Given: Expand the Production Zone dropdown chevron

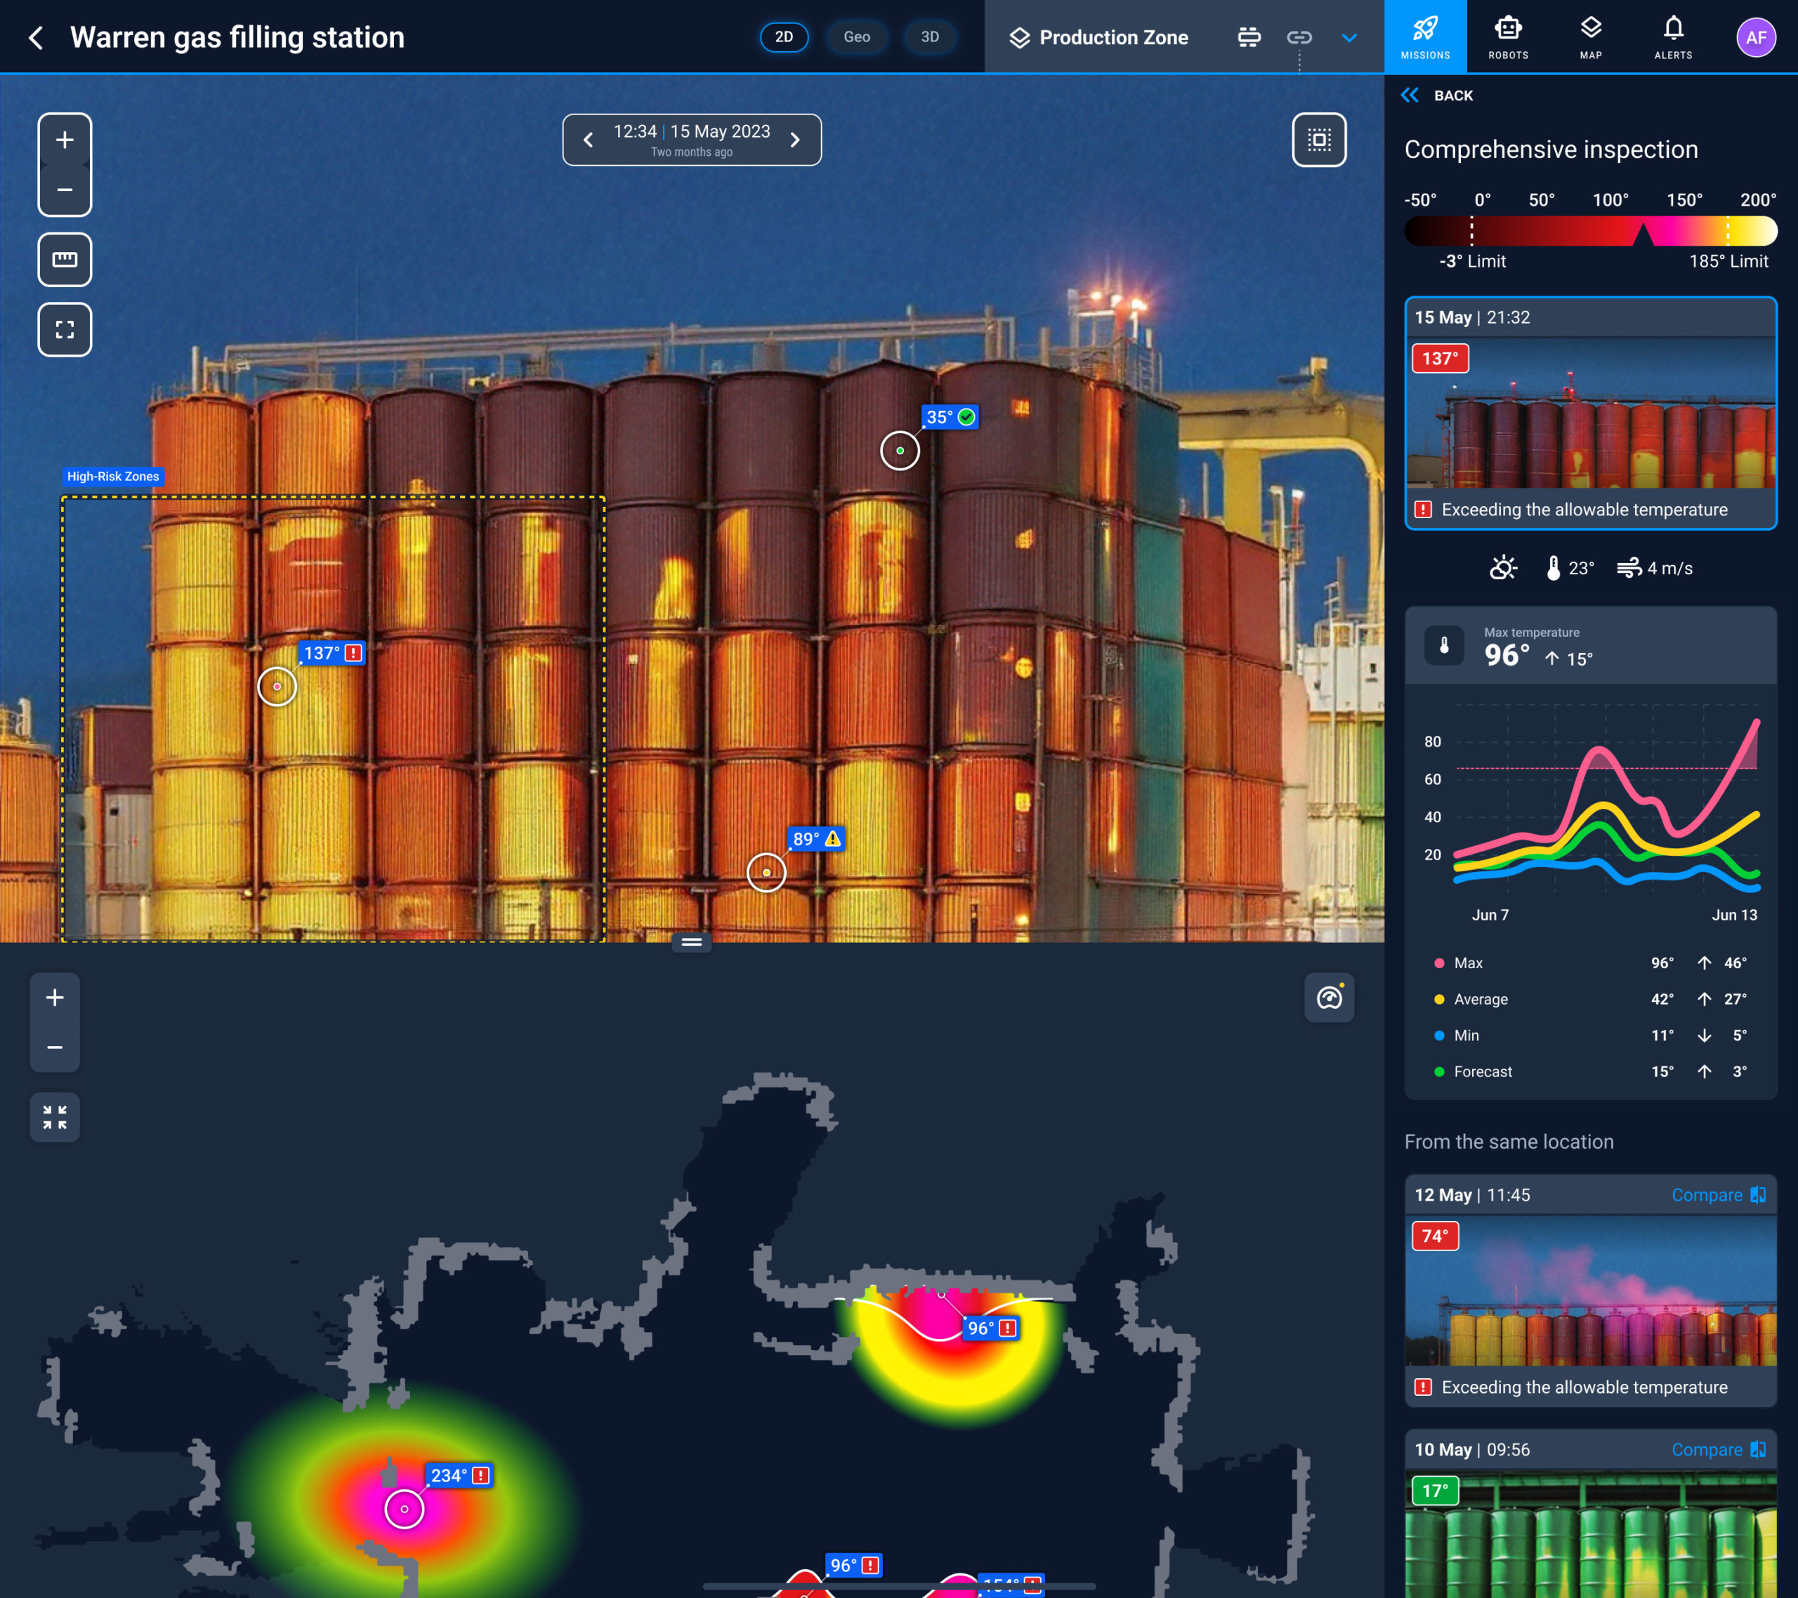Looking at the screenshot, I should (1349, 37).
